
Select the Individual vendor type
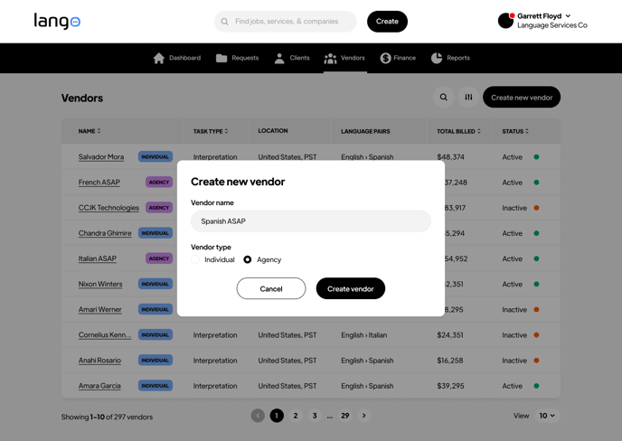click(x=195, y=259)
